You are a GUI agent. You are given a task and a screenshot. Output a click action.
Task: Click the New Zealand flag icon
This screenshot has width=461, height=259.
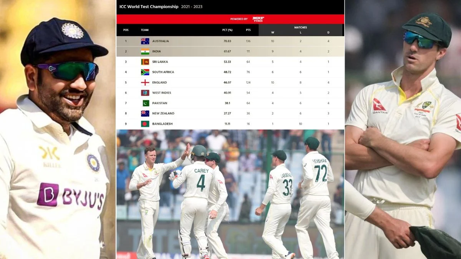(x=145, y=114)
